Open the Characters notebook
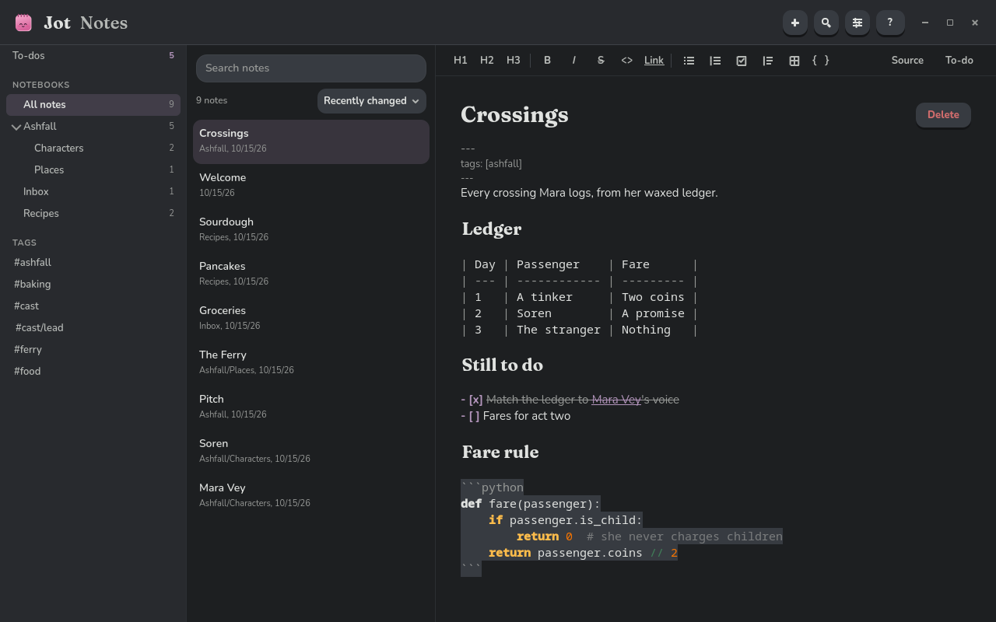This screenshot has height=622, width=996. (x=93, y=149)
